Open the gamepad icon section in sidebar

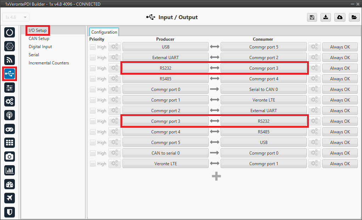click(10, 129)
